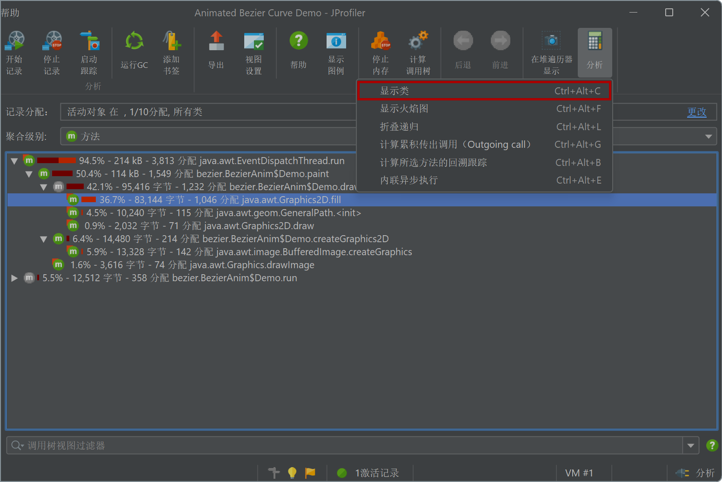The height and width of the screenshot is (482, 722).
Task: Select 计算累积传出调用 (Outgoing call) entry
Action: point(484,145)
